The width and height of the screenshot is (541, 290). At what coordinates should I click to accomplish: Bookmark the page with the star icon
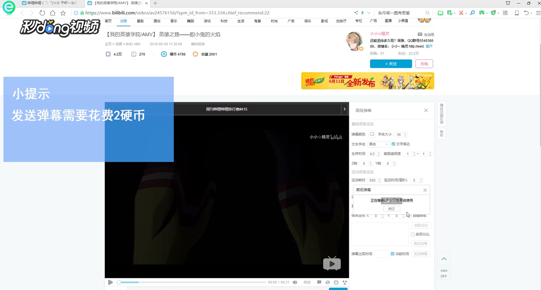(63, 13)
